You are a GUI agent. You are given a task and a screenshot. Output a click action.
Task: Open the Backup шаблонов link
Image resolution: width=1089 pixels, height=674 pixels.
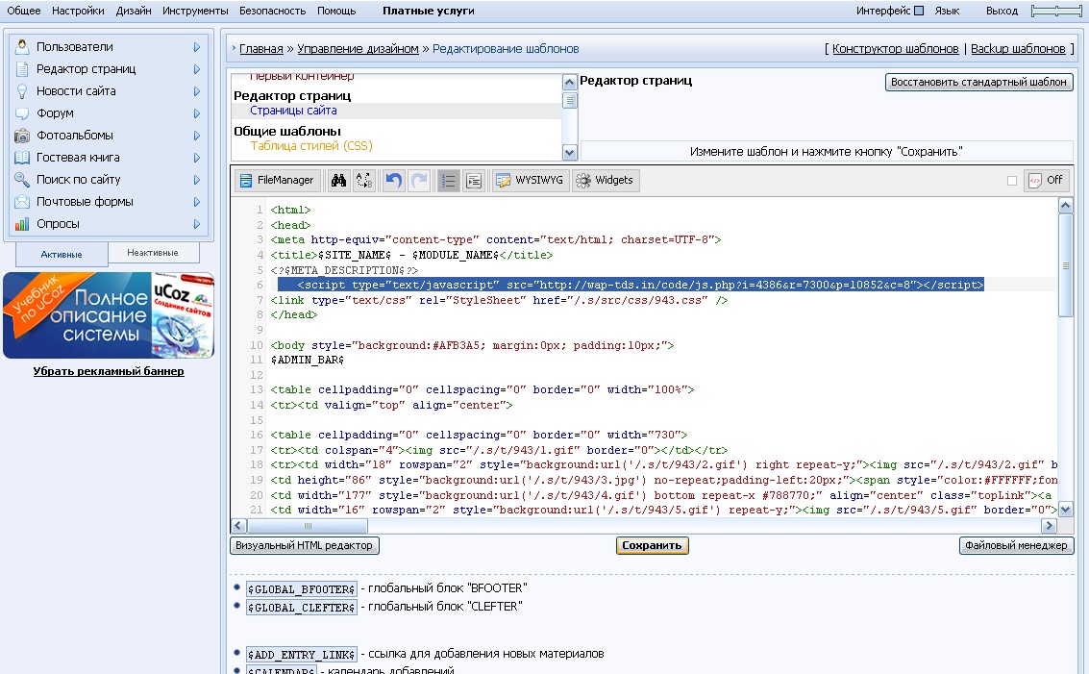1018,49
